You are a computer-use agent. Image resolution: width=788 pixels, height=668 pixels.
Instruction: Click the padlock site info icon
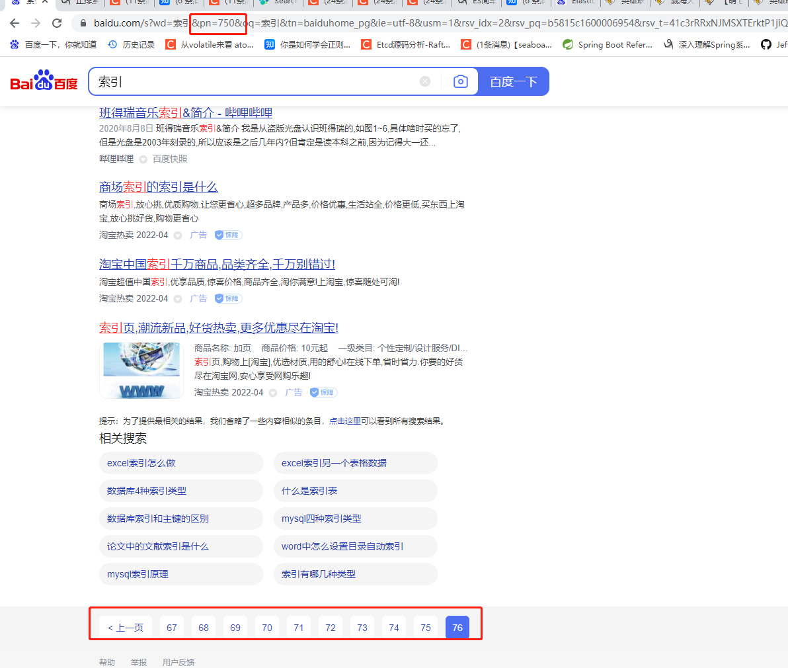click(x=83, y=23)
